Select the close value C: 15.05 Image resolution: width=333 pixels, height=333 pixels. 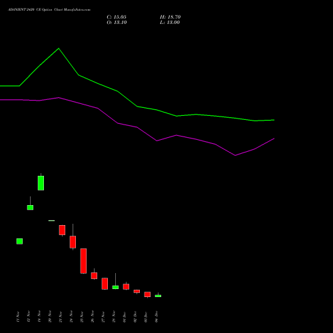[117, 17]
